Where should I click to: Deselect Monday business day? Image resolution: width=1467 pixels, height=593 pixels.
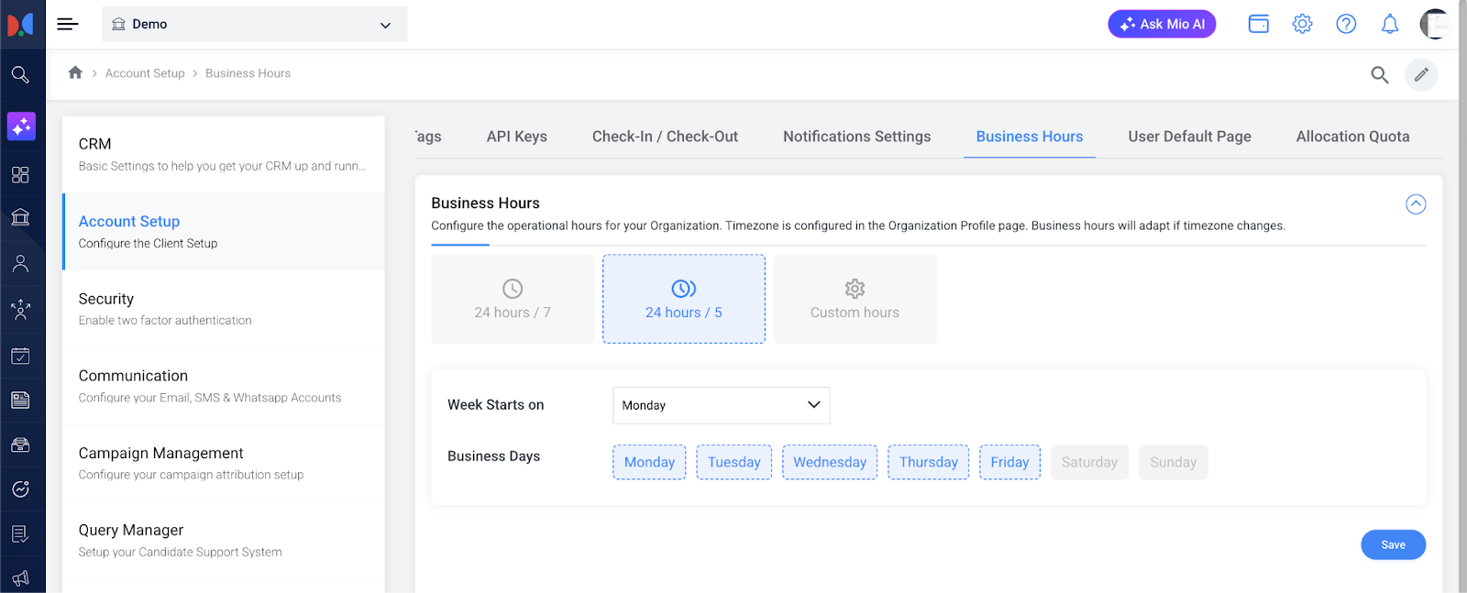649,462
